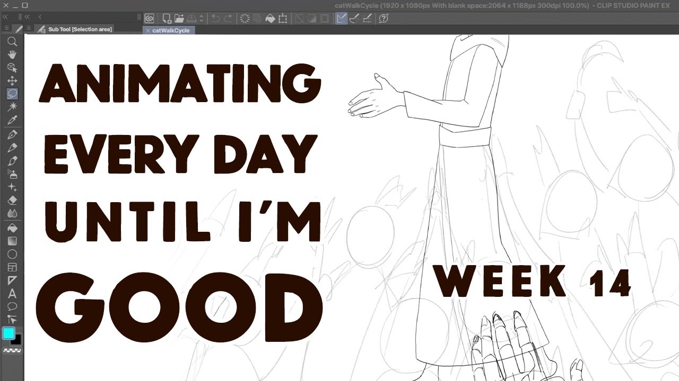Toggle Snap to Ruler
679x381 pixels.
point(342,19)
